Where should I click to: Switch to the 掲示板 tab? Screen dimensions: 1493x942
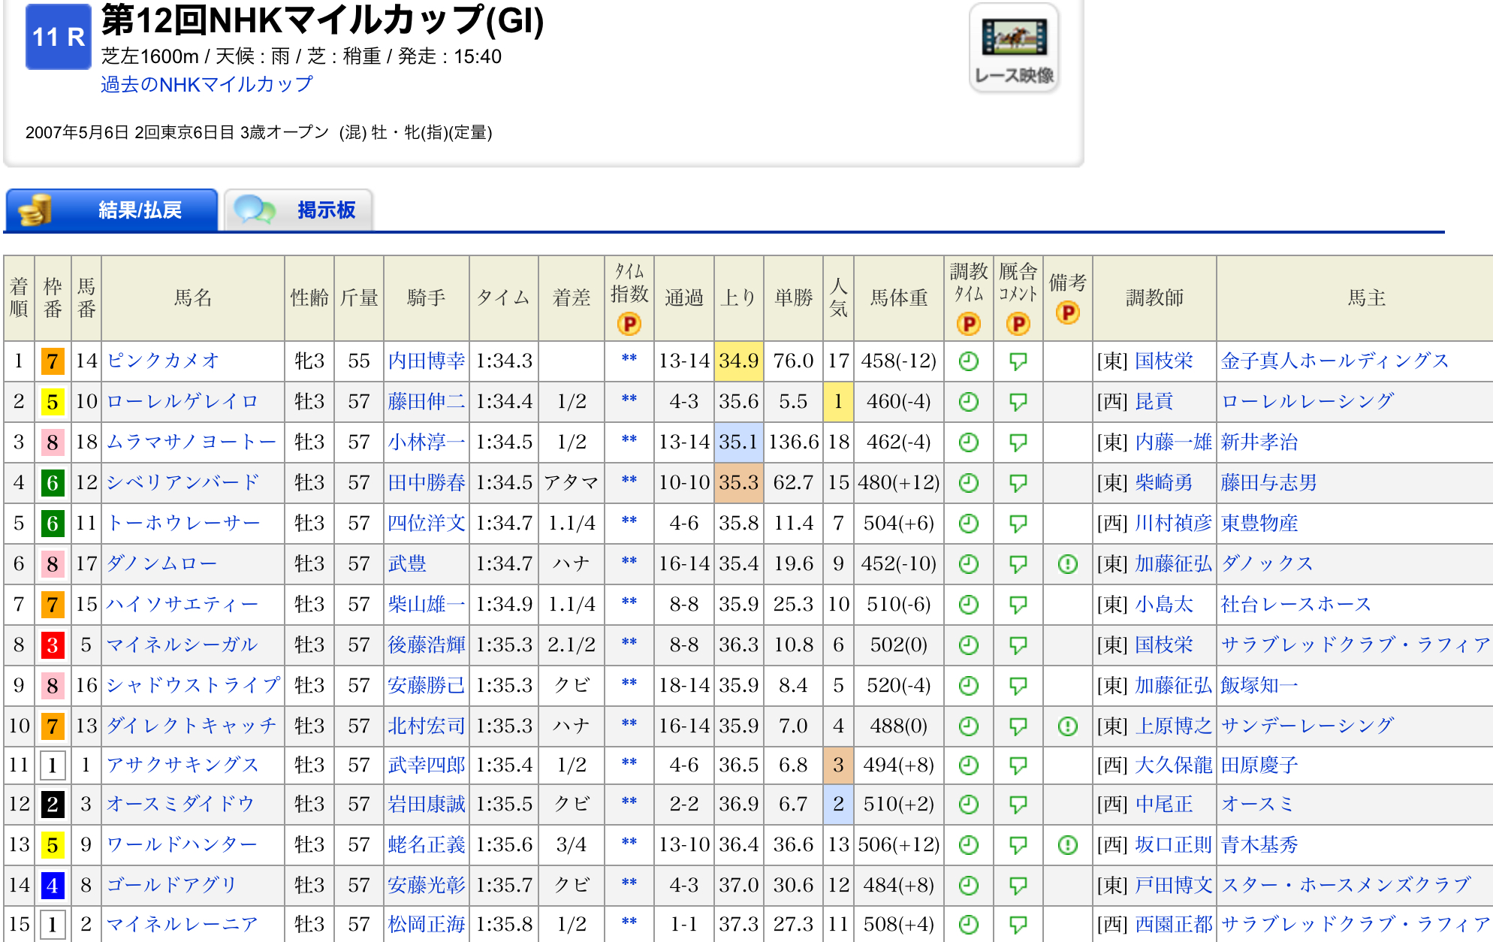298,210
